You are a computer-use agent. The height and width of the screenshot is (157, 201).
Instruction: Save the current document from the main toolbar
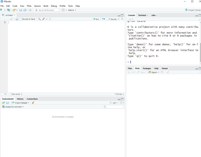[x=21, y=10]
